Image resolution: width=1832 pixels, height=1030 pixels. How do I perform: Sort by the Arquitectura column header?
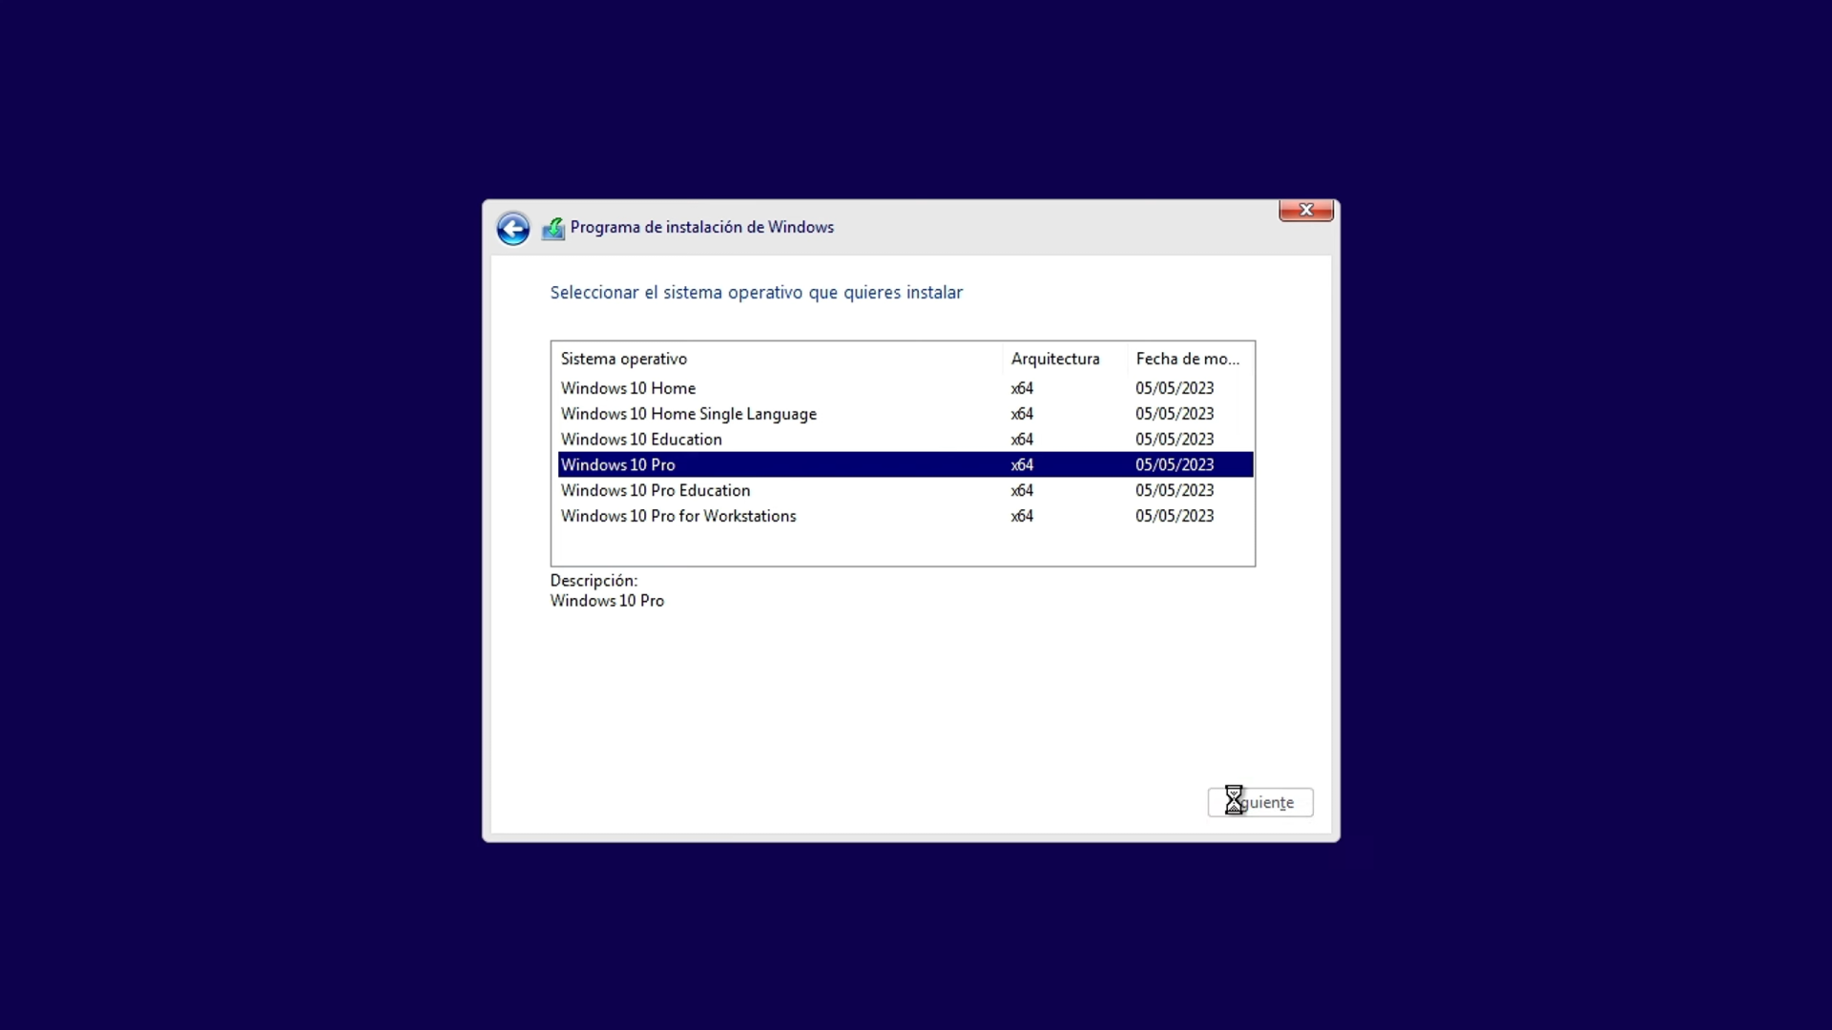(1054, 359)
